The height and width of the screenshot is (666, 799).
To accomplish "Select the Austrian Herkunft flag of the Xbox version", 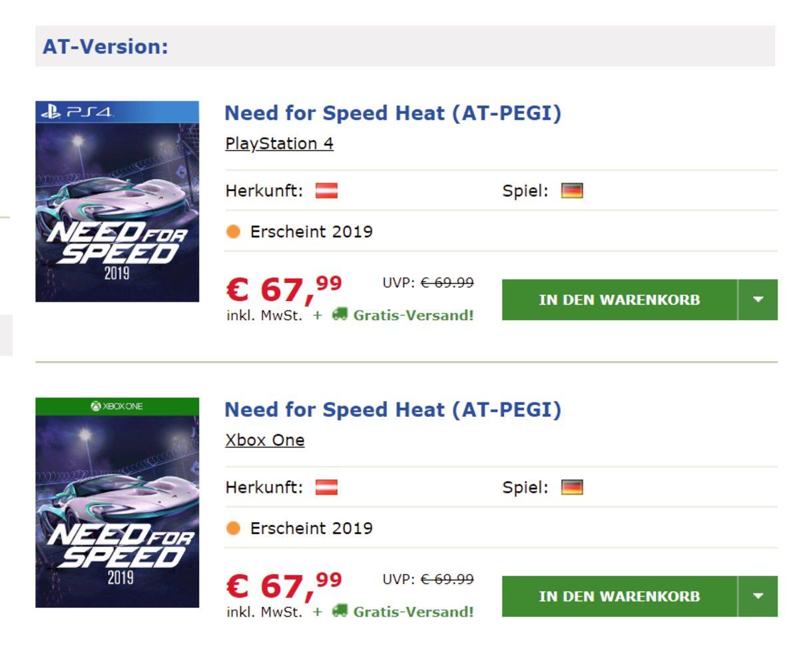I will [326, 488].
